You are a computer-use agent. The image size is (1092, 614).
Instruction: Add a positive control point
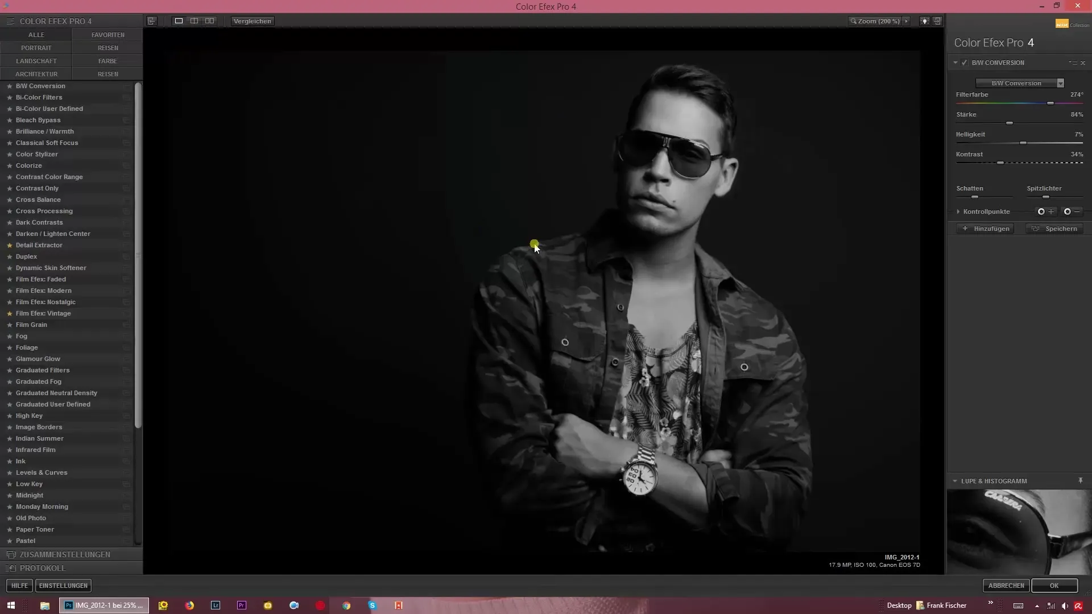tap(1045, 211)
